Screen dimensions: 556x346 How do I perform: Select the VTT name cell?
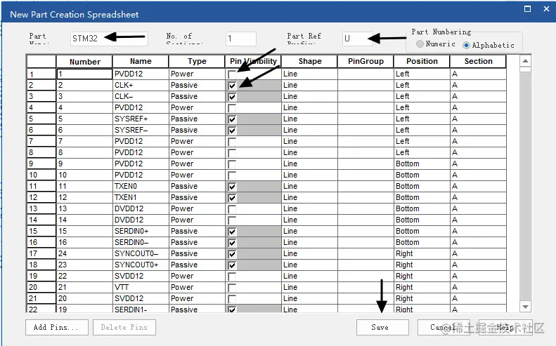click(141, 287)
